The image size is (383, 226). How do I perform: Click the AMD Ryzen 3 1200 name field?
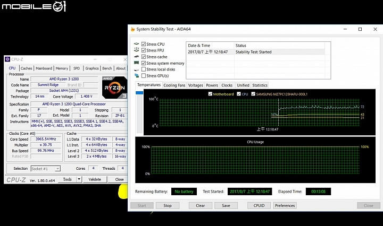[x=64, y=79]
